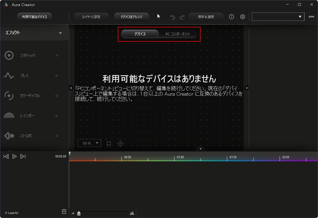This screenshot has height=218, width=318.
Task: Click the timeline playhead handle
Action: [70, 153]
